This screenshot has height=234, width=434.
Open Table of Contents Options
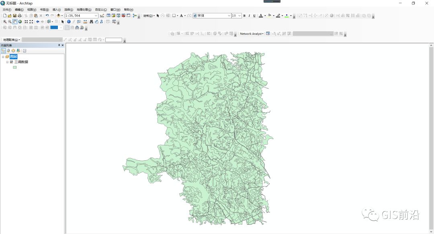coord(25,51)
